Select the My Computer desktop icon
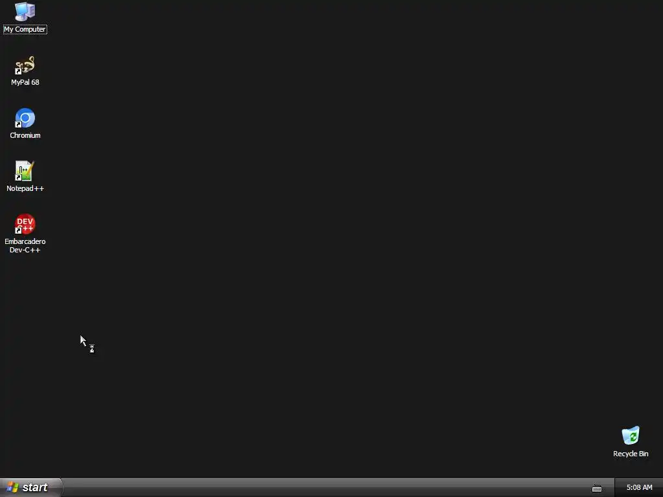 pos(25,12)
